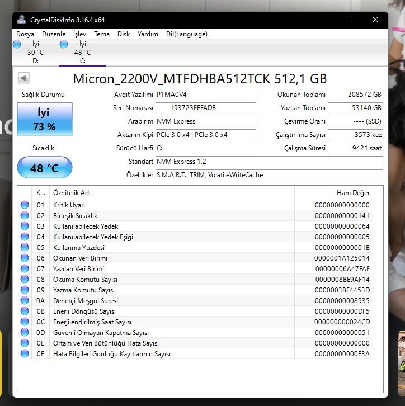Select the Okunan Veri Birimi attribute row
The width and height of the screenshot is (405, 406).
point(168,258)
